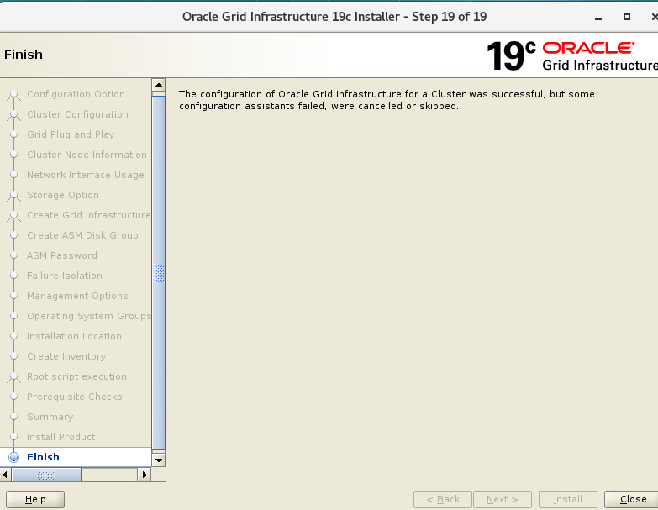
Task: Maximize the installer window
Action: pos(626,17)
